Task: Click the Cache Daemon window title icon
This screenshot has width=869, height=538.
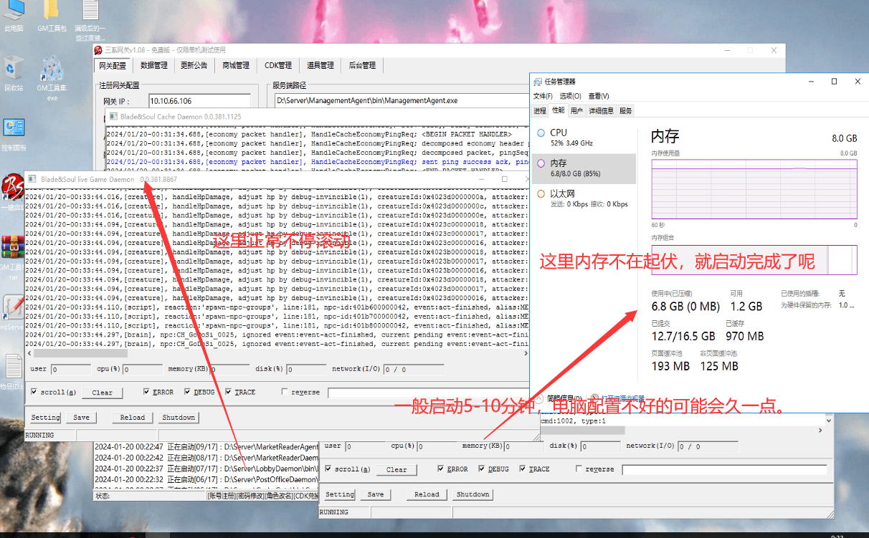Action: pos(112,116)
